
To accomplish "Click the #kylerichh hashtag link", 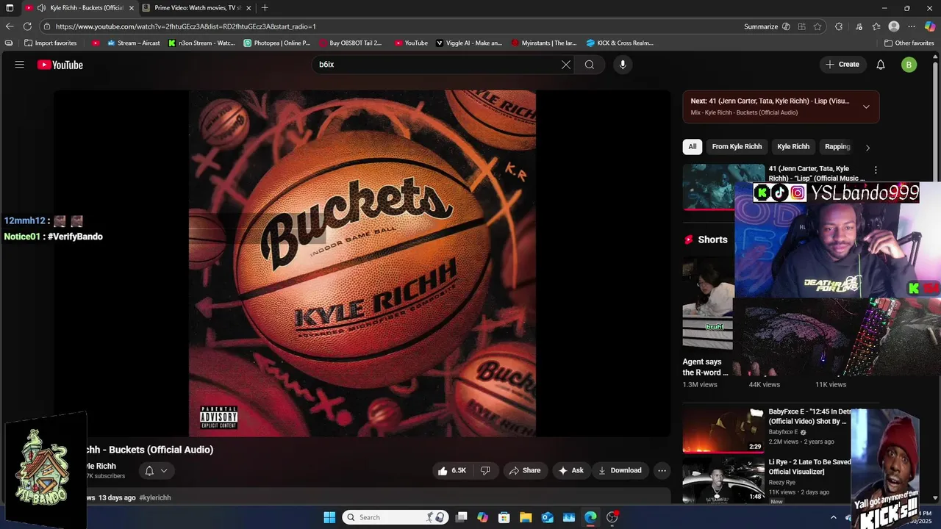I will [x=154, y=497].
